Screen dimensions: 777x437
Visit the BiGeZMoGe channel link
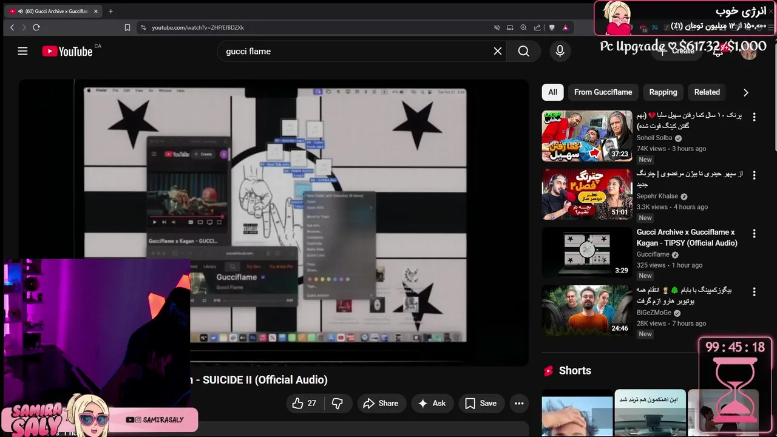[x=654, y=313]
